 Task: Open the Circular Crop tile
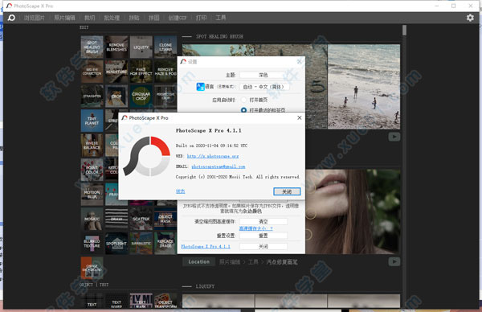coord(141,96)
